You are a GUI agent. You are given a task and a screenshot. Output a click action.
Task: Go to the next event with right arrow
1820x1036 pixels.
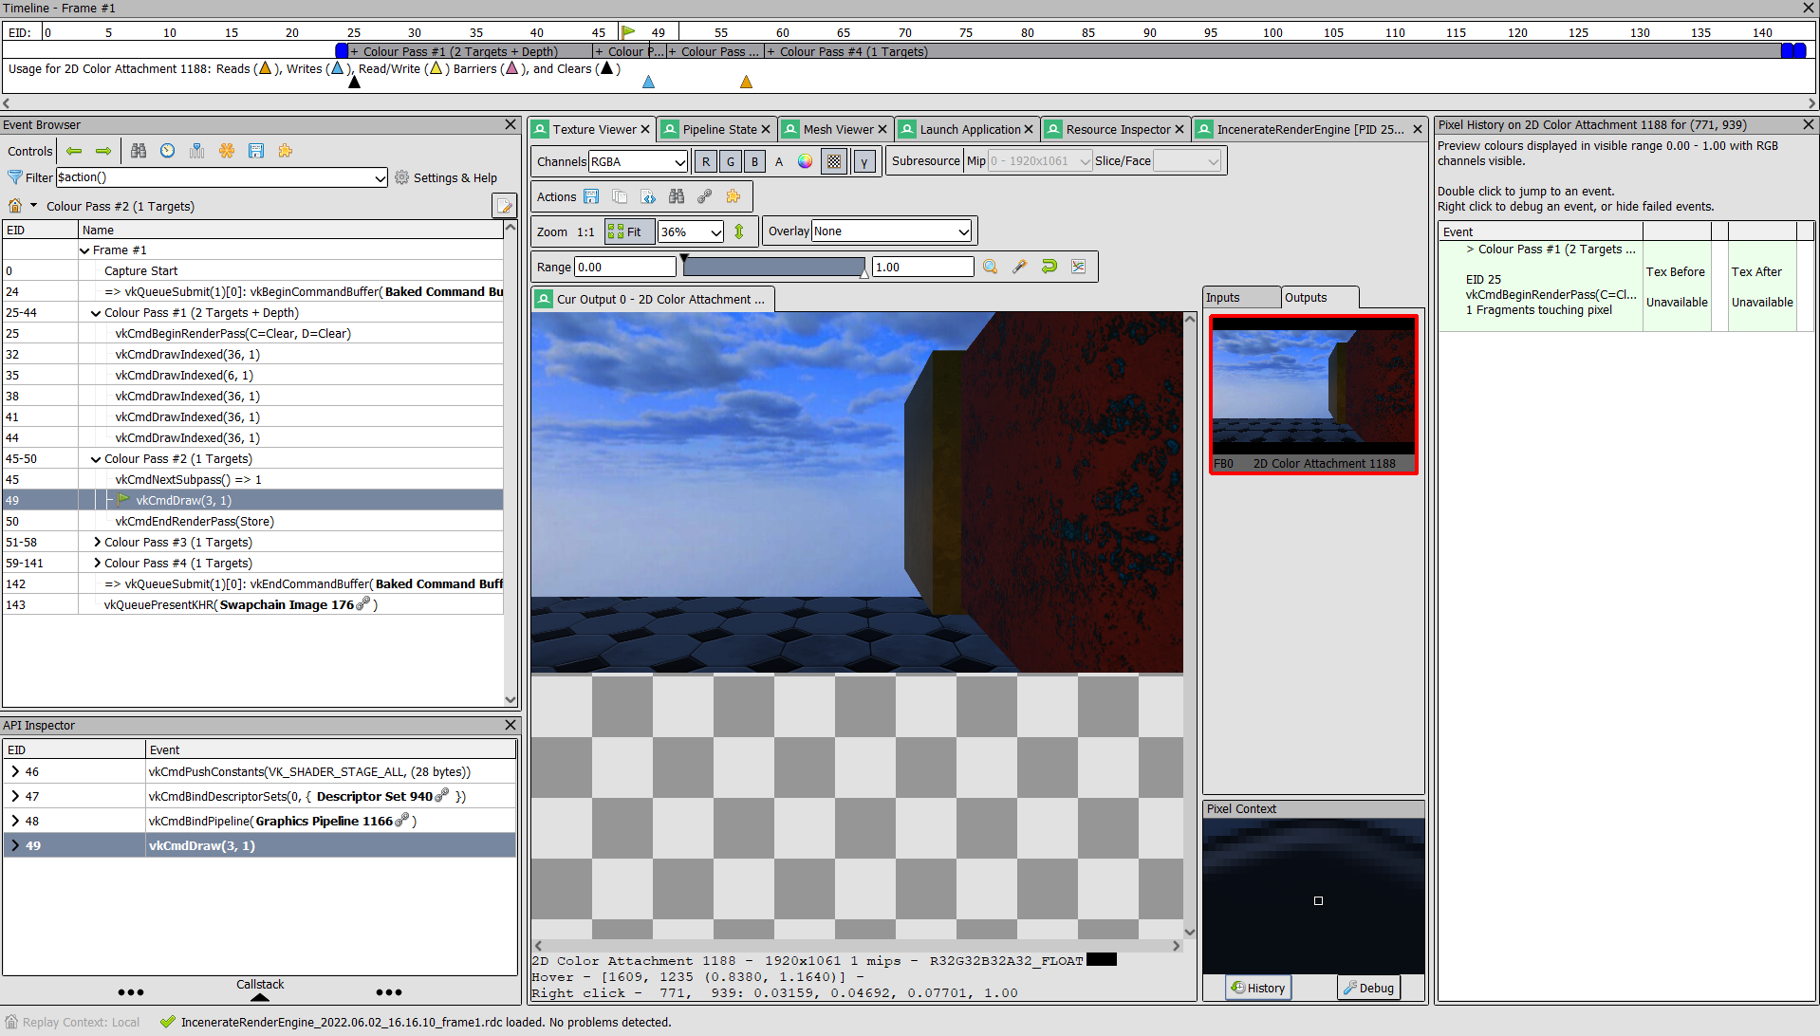(103, 151)
